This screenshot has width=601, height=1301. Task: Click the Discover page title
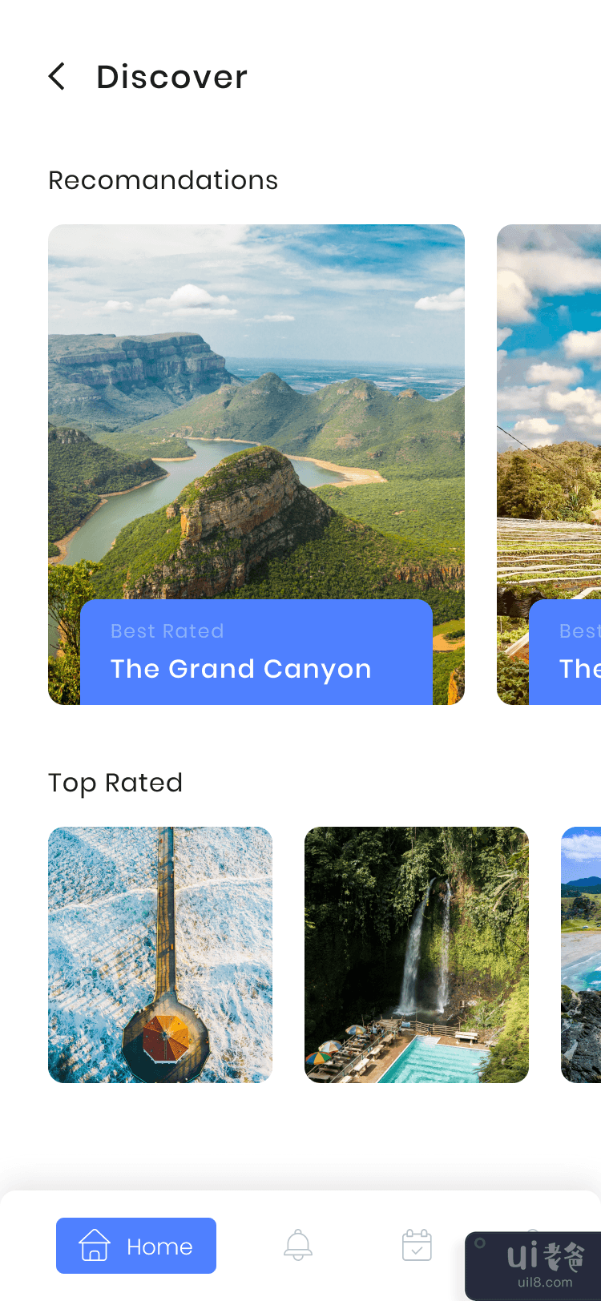(171, 77)
